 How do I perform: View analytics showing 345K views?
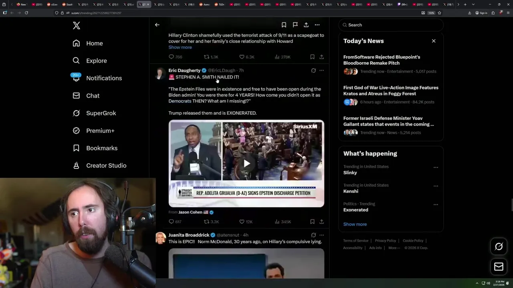[x=283, y=222]
